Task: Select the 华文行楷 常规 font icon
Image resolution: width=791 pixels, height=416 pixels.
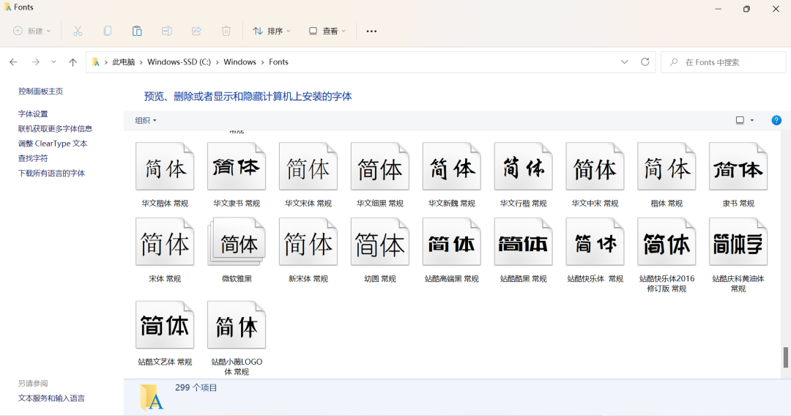Action: coord(523,167)
